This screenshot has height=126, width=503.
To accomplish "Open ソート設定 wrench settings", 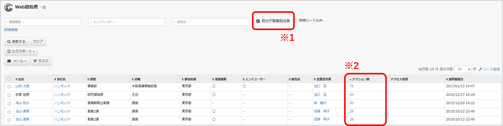I will 489,69.
